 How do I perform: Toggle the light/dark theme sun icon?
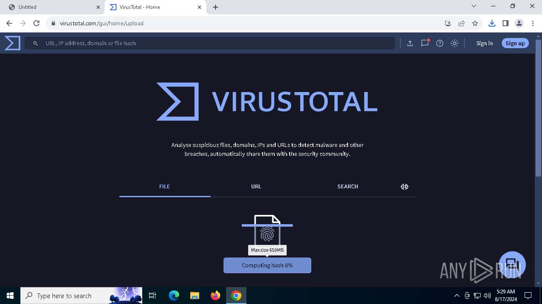pos(454,43)
